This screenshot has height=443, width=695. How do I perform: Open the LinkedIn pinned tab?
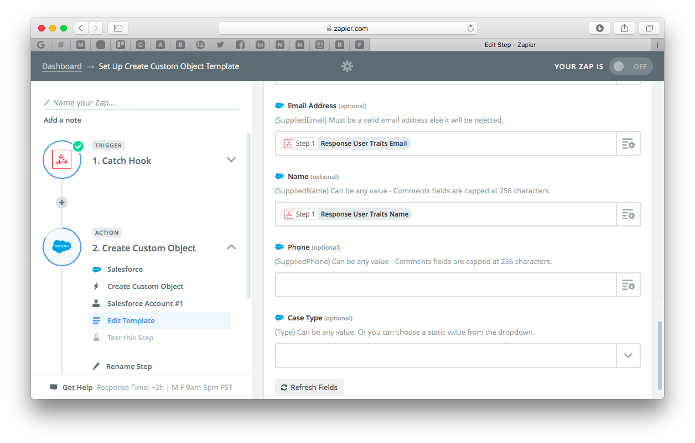click(260, 45)
